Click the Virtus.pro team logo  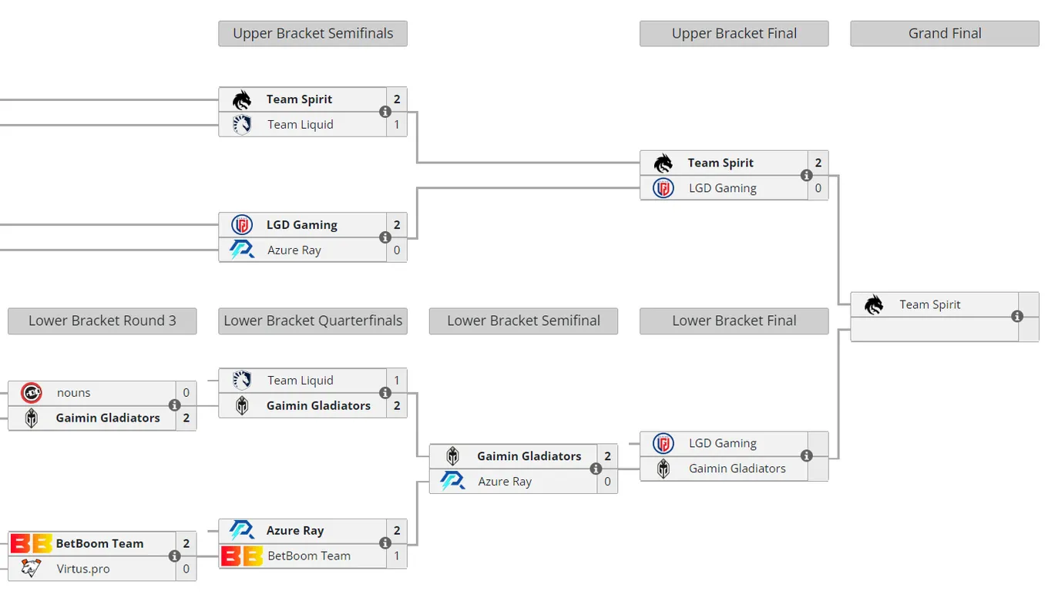click(x=31, y=569)
